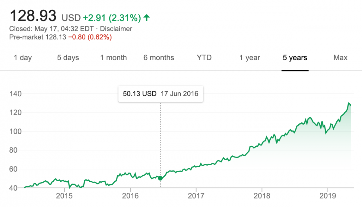Click the 50.13 USD tooltip box
This screenshot has height=207, width=362.
[x=160, y=94]
